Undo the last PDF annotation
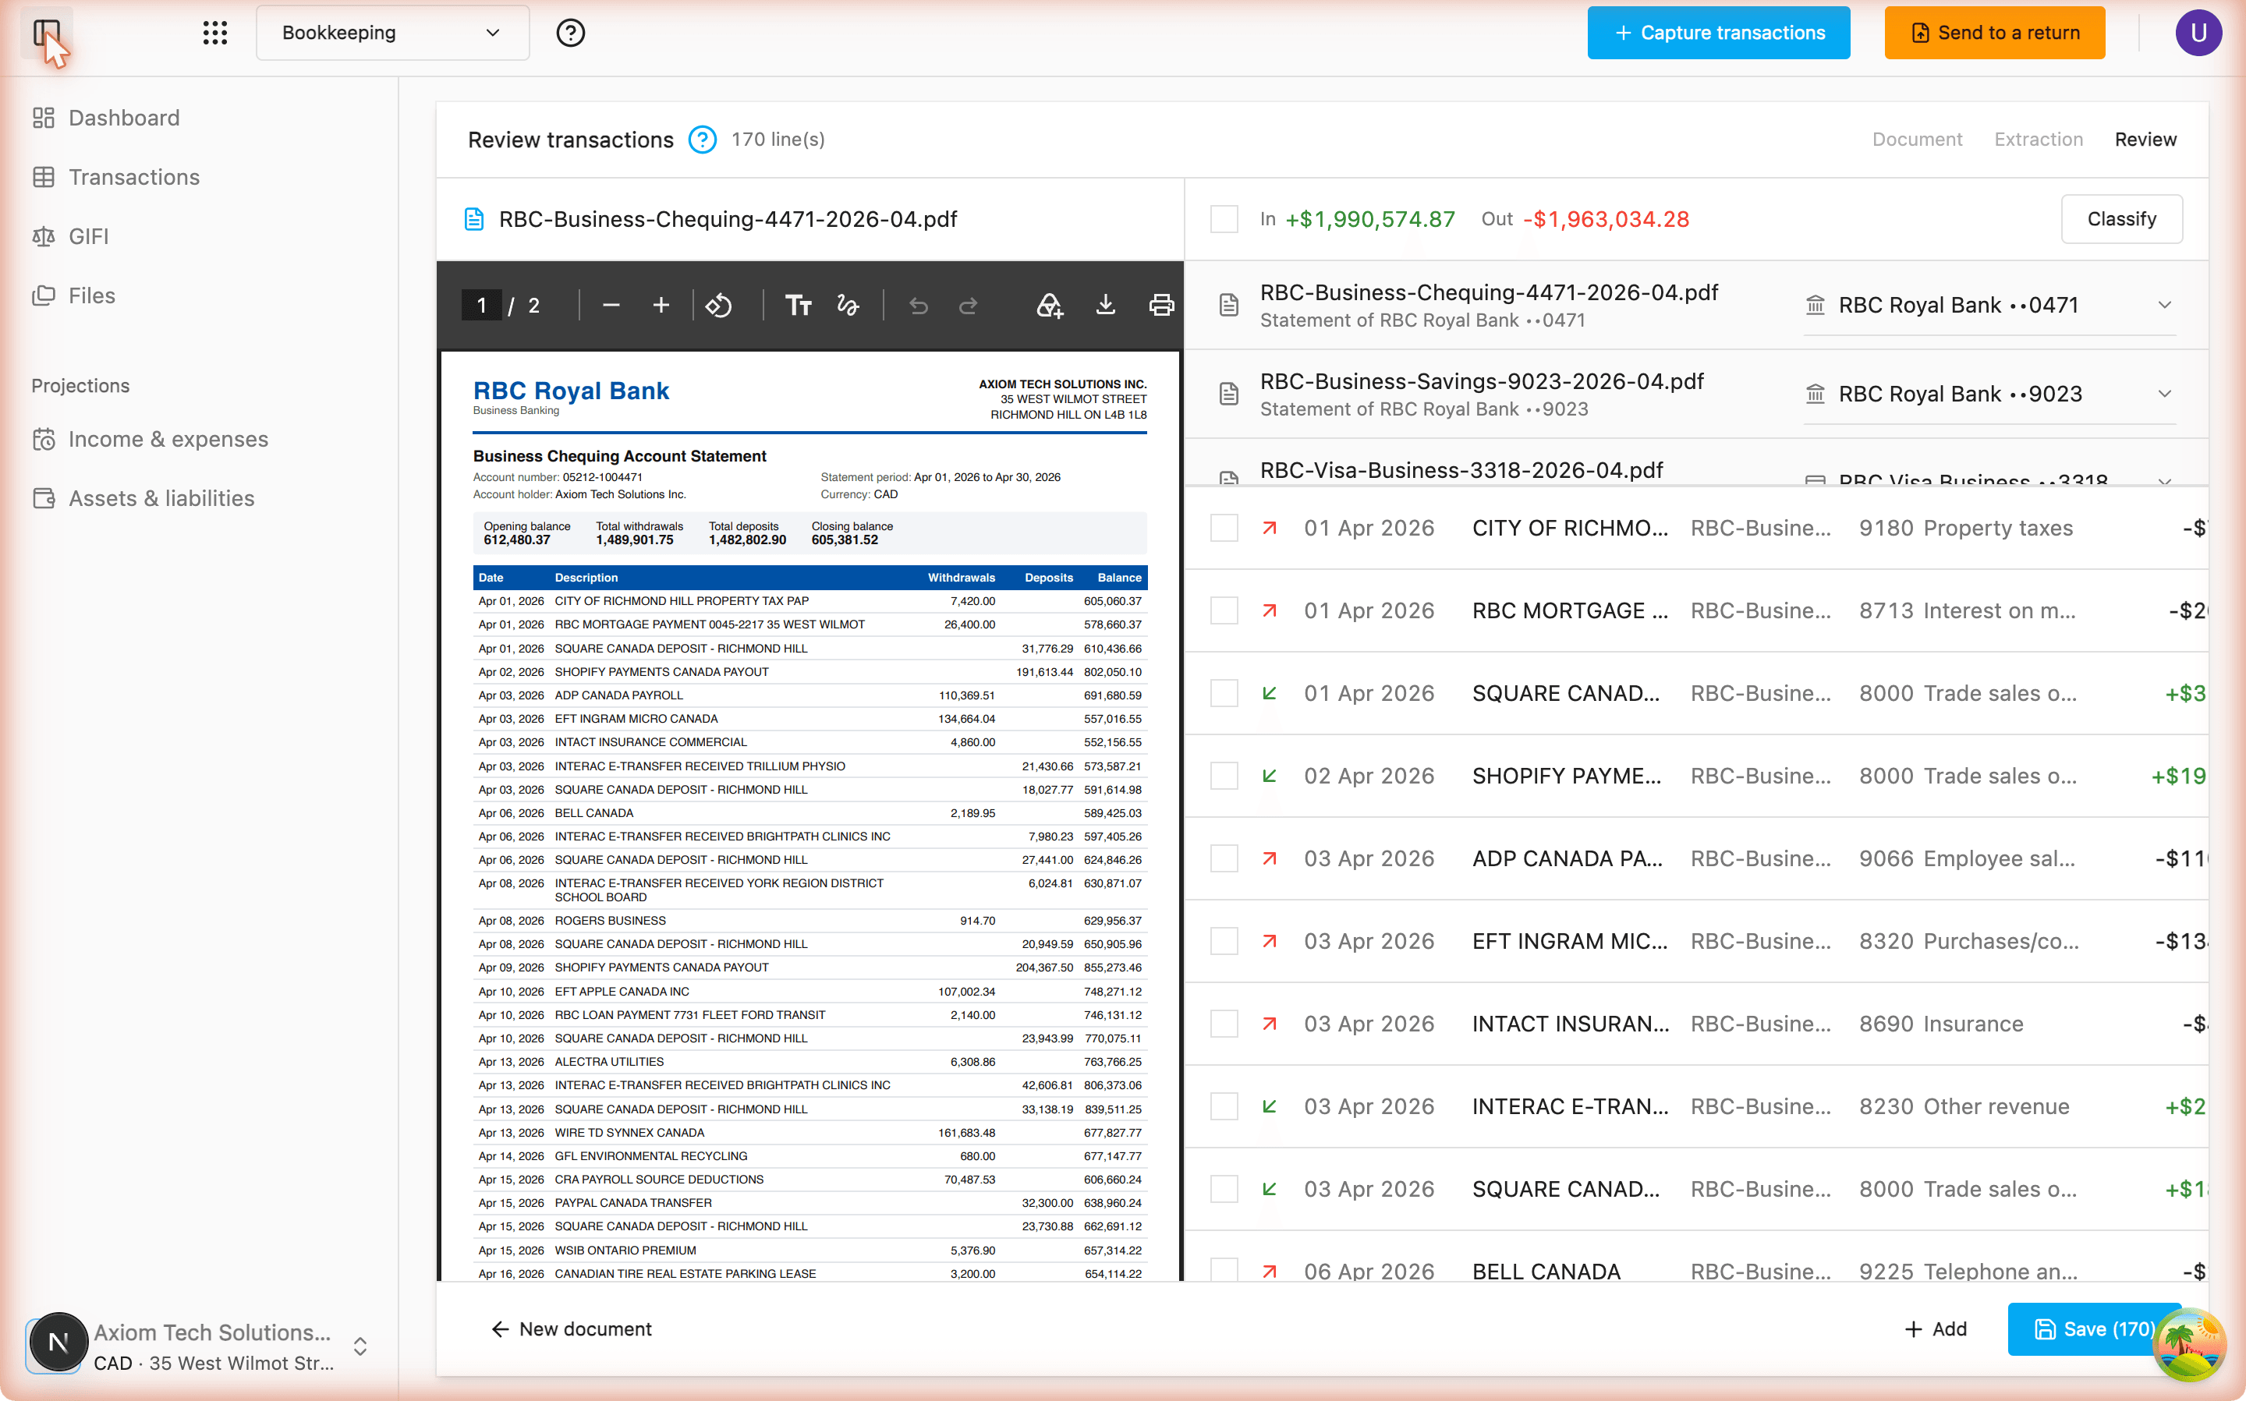 click(x=918, y=305)
